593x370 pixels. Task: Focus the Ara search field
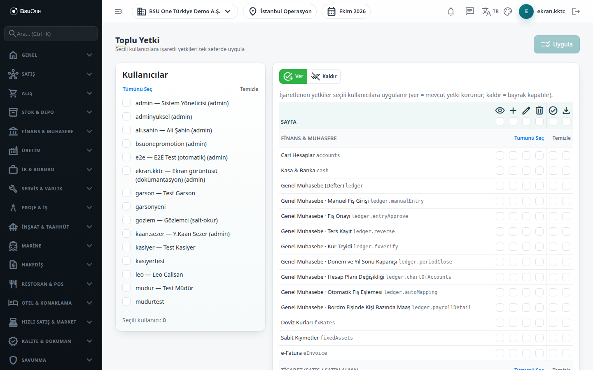(x=51, y=34)
